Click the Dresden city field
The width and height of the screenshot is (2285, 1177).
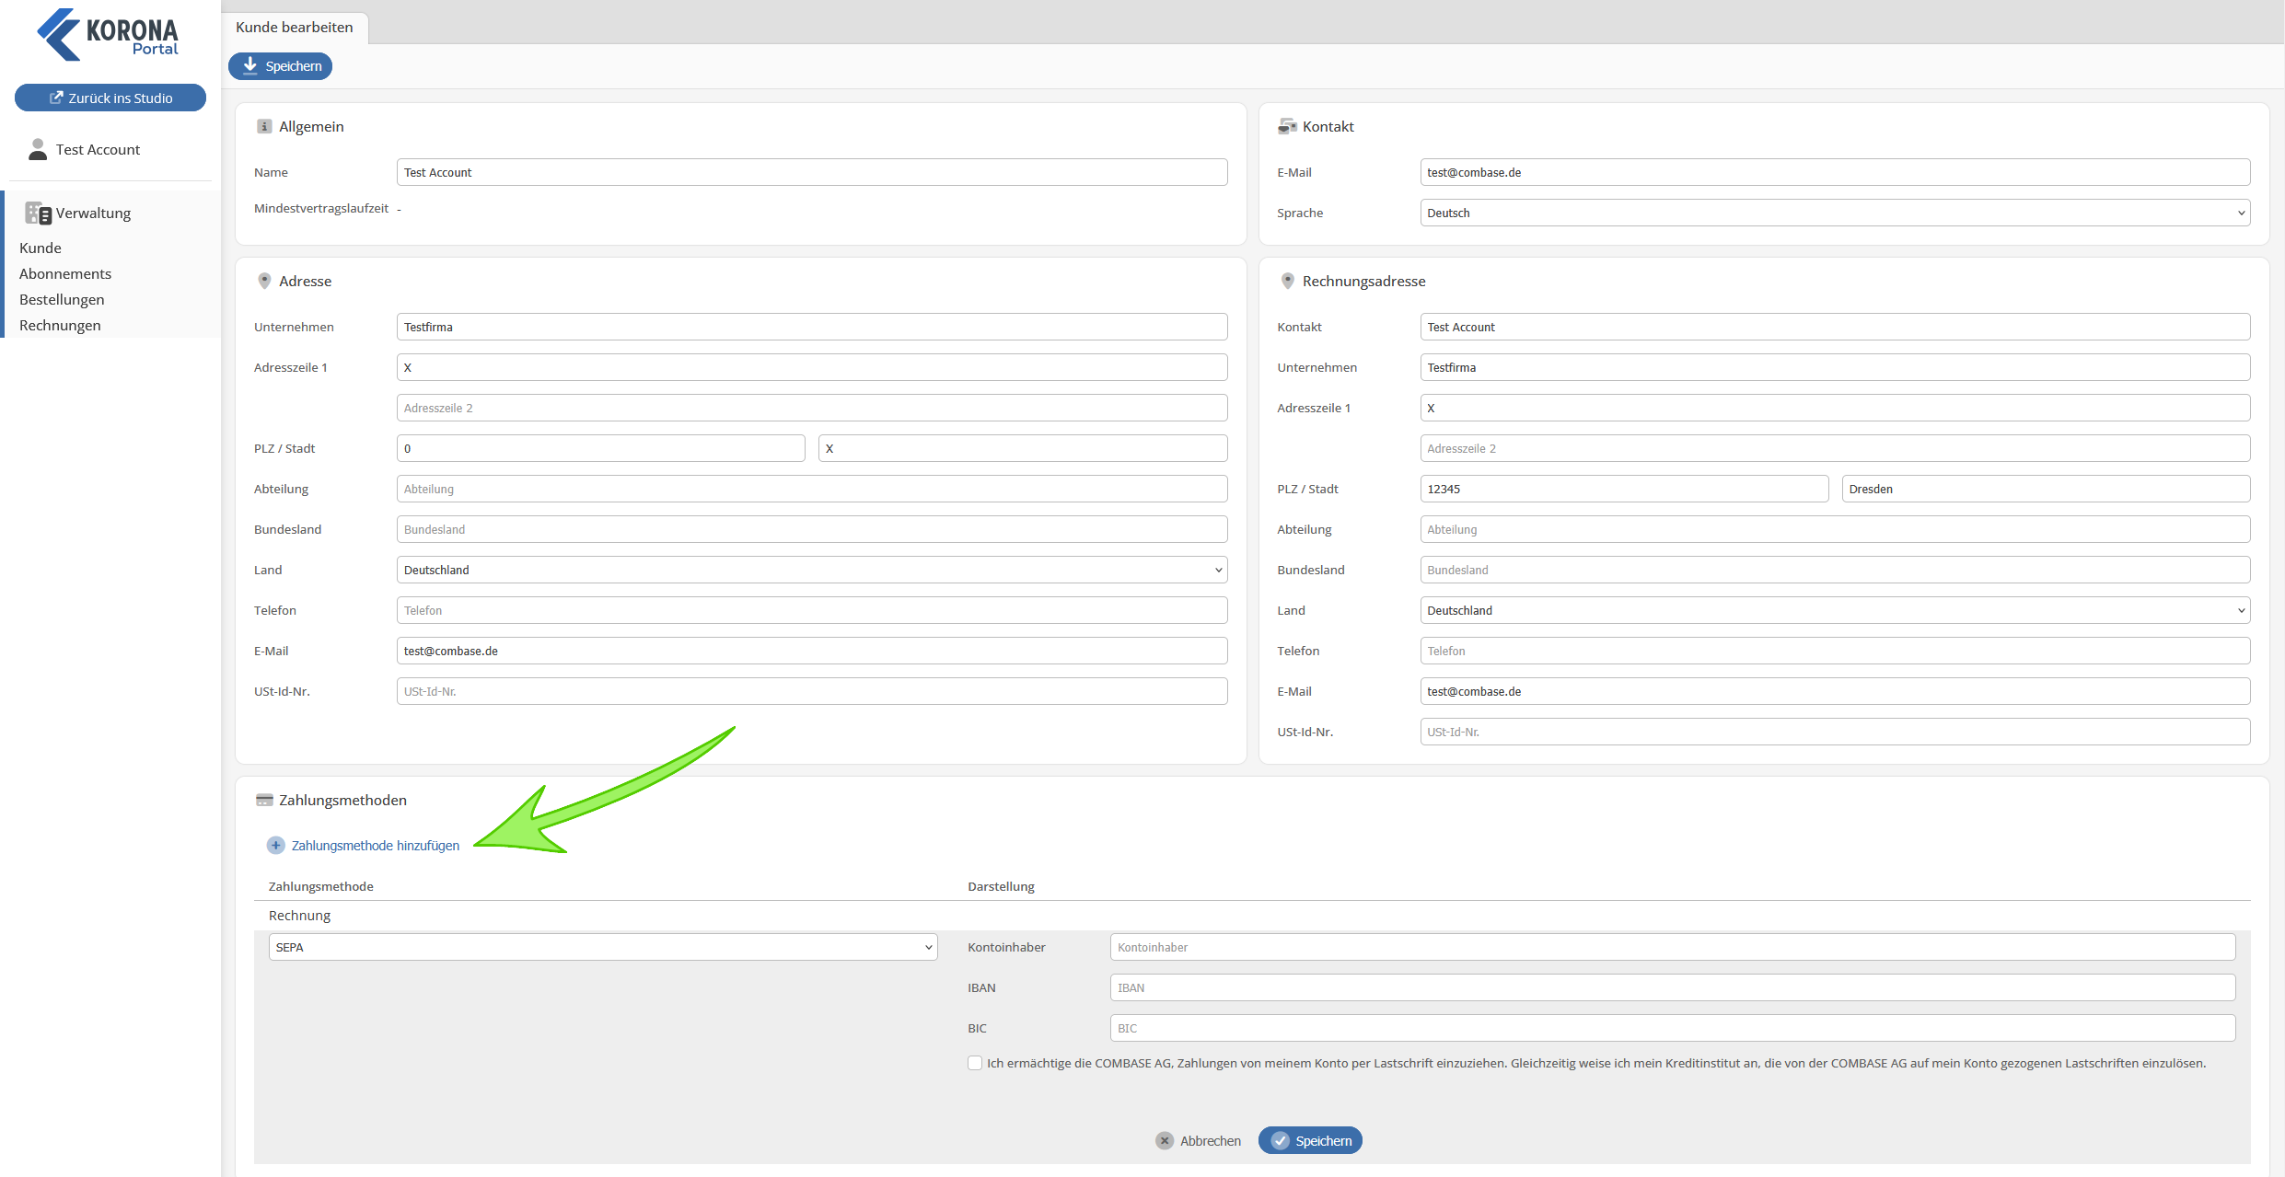coord(2046,489)
